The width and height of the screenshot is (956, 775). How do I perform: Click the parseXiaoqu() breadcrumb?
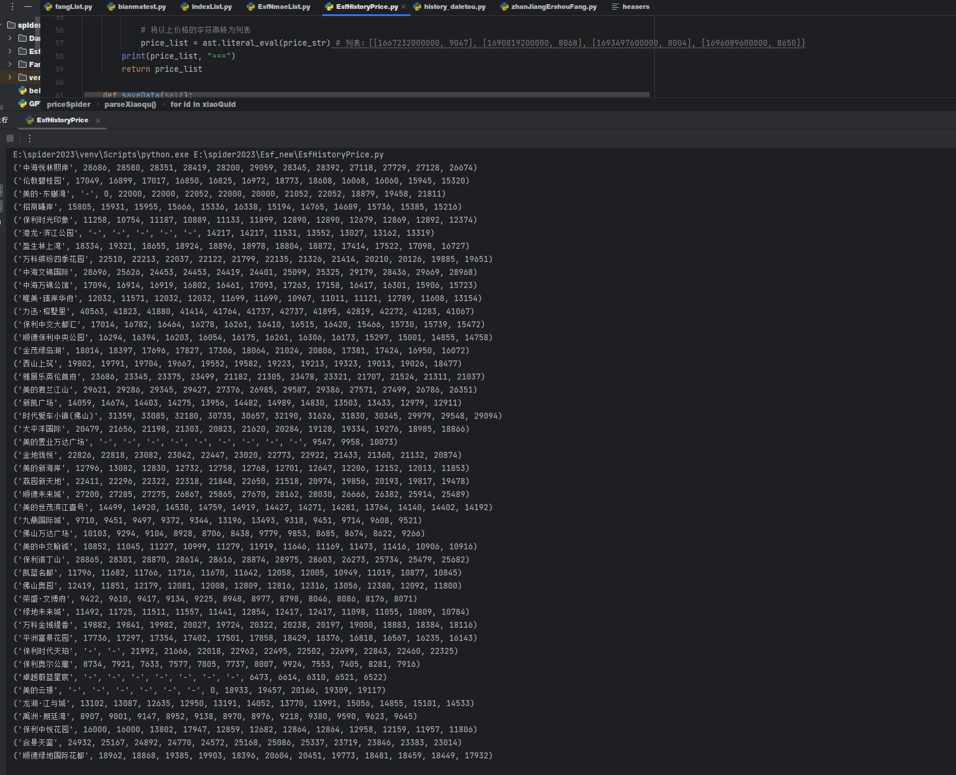pyautogui.click(x=130, y=105)
